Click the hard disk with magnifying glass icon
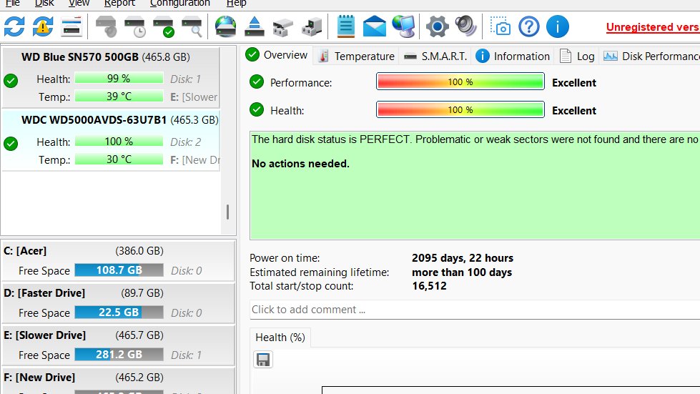The height and width of the screenshot is (394, 700). [192, 26]
